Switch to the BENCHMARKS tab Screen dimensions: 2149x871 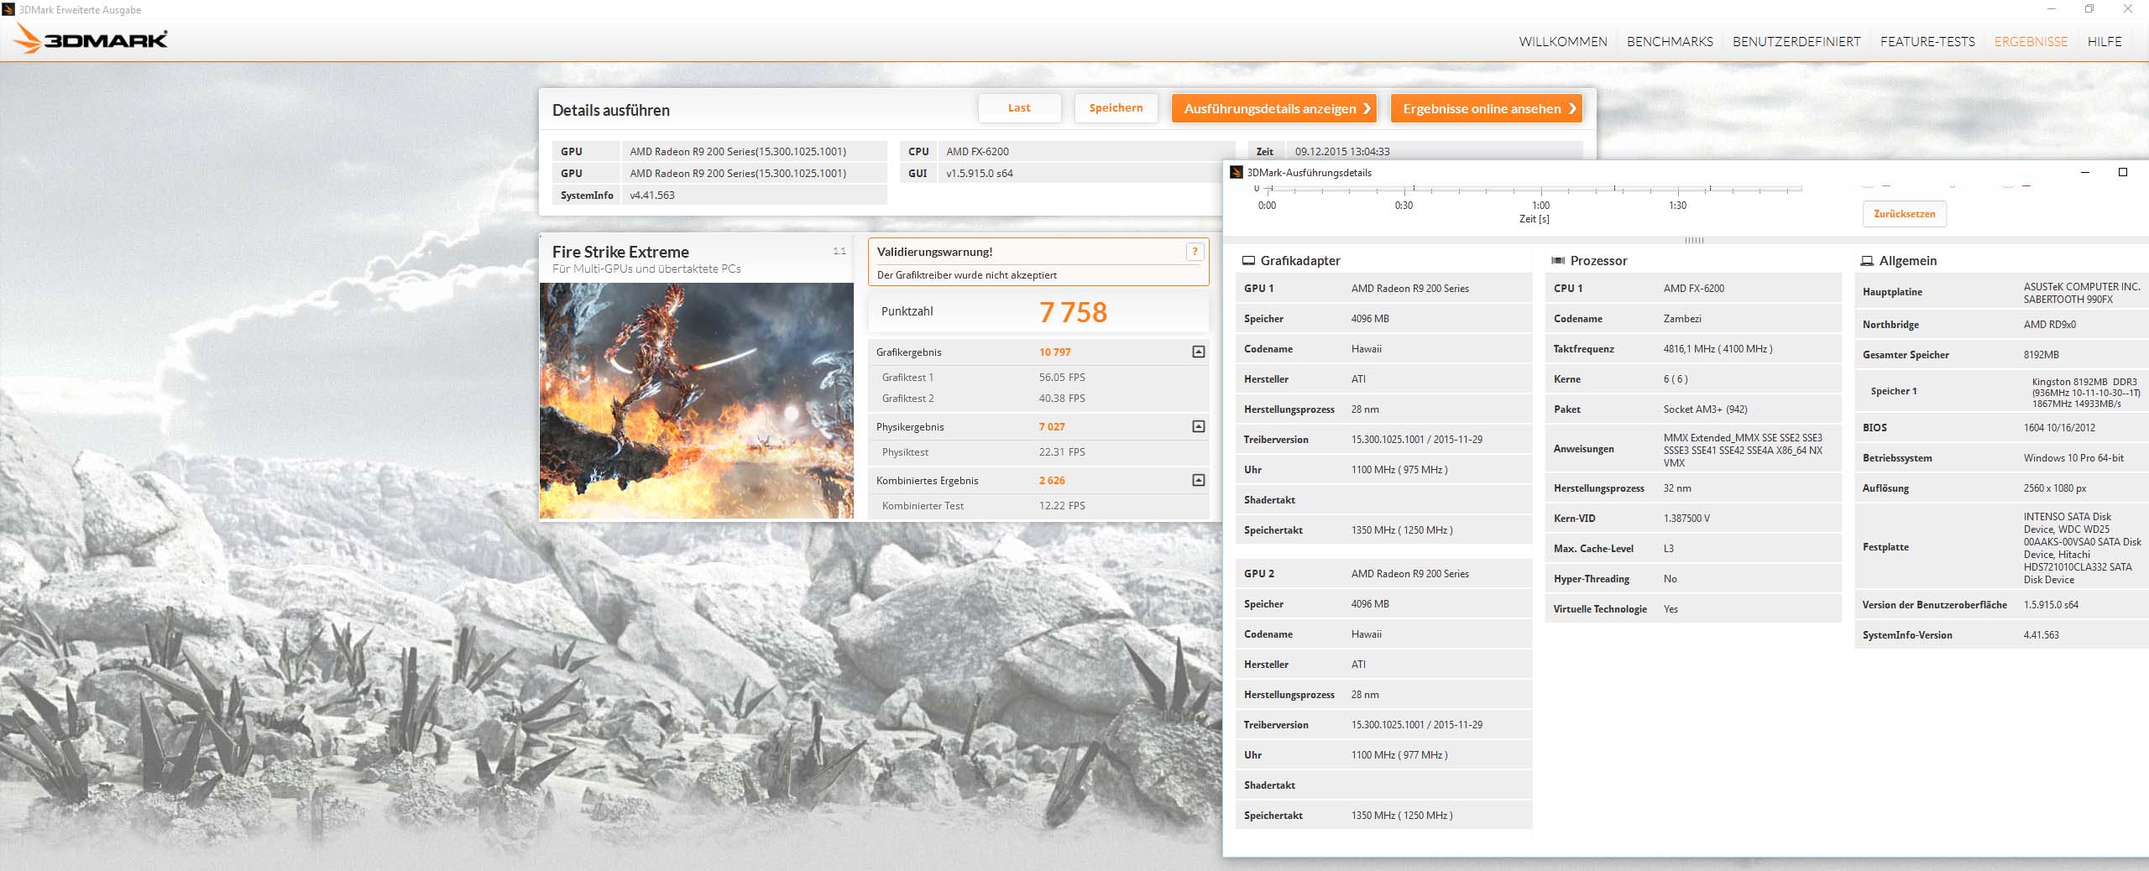(1670, 42)
